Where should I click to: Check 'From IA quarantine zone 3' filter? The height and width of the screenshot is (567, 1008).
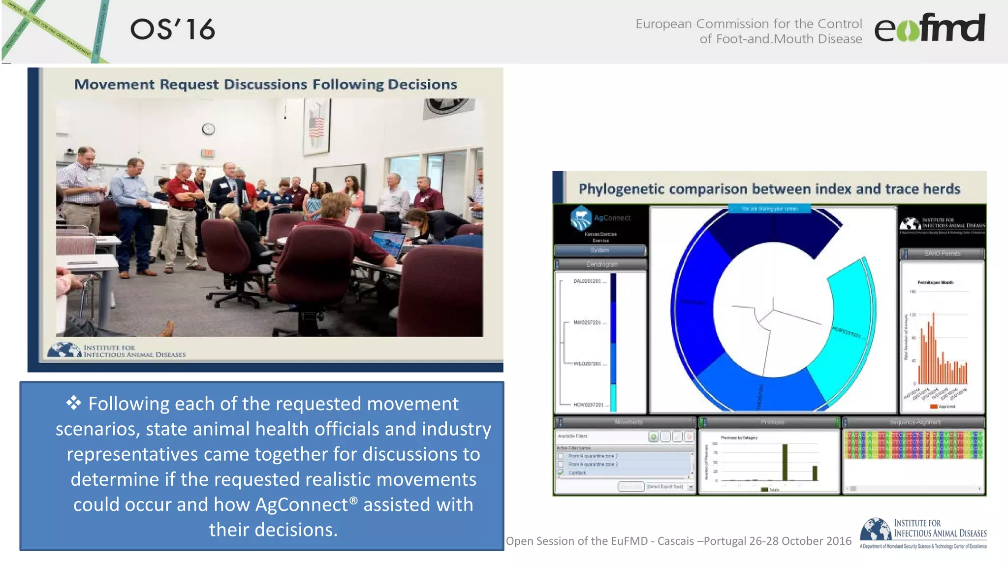[x=561, y=464]
